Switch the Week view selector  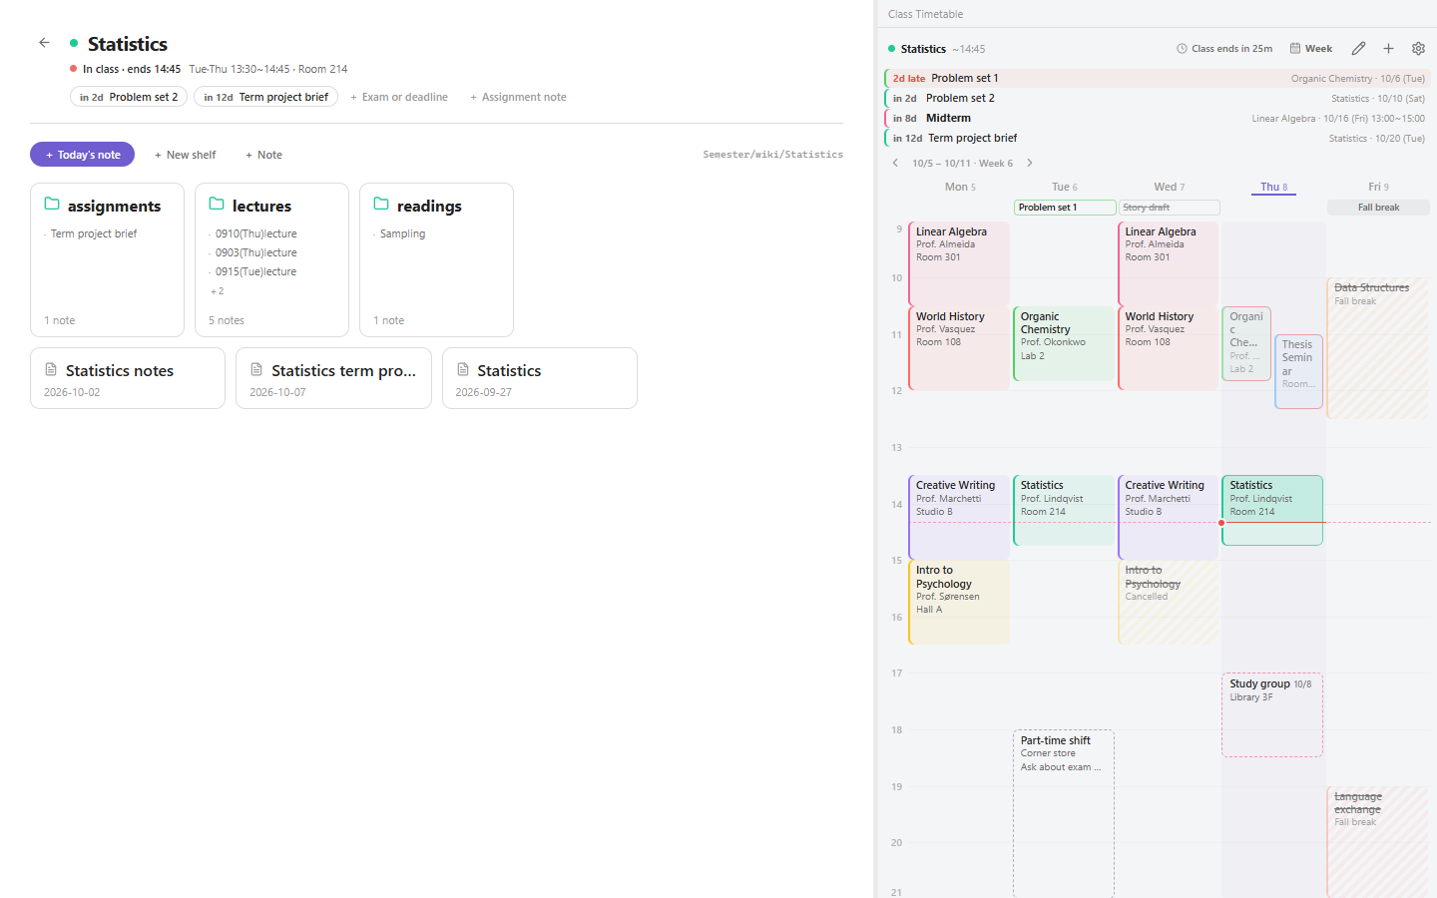1311,48
